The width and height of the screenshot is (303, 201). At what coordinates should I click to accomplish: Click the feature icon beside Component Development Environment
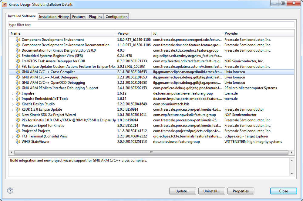point(18,40)
